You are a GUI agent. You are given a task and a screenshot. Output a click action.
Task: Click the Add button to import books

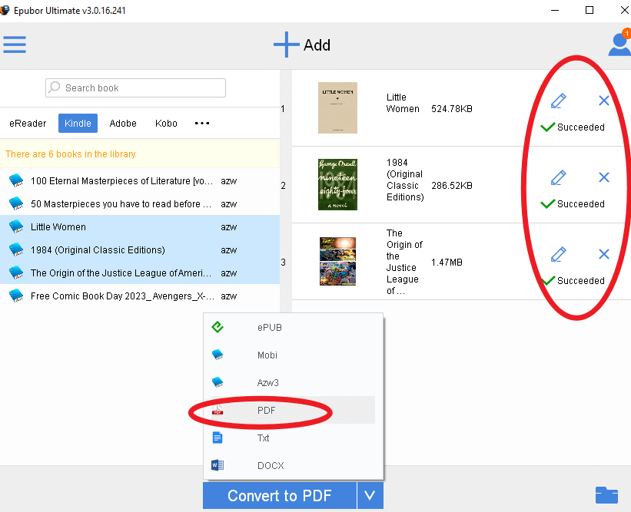click(302, 45)
